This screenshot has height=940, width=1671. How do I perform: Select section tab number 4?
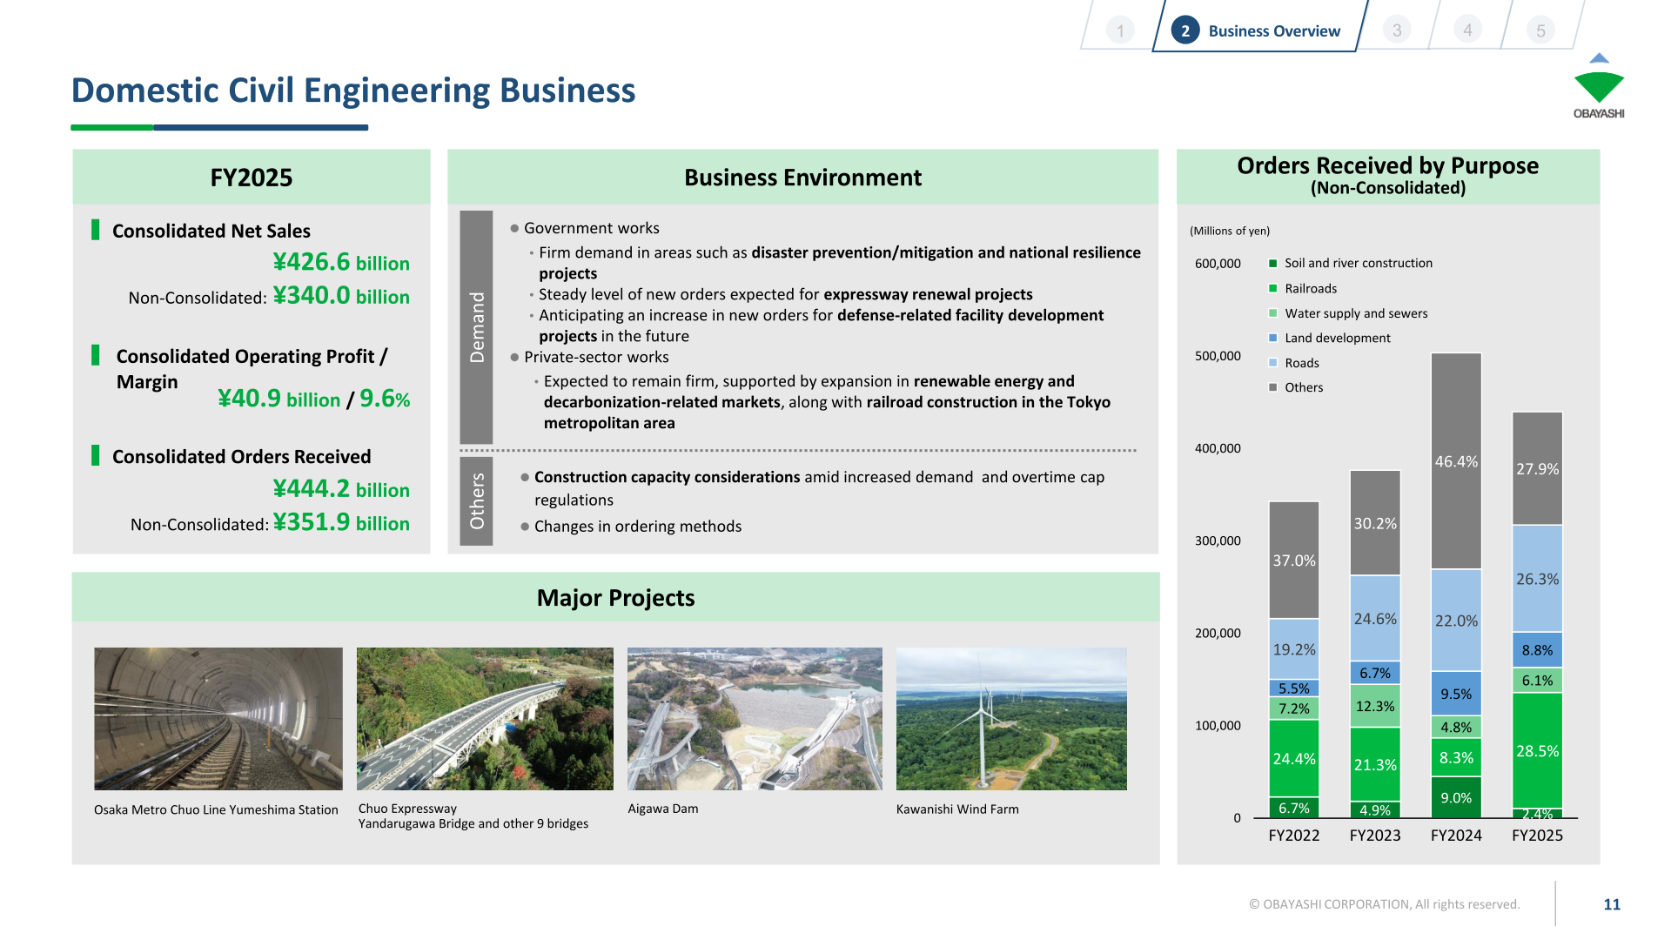1467,30
